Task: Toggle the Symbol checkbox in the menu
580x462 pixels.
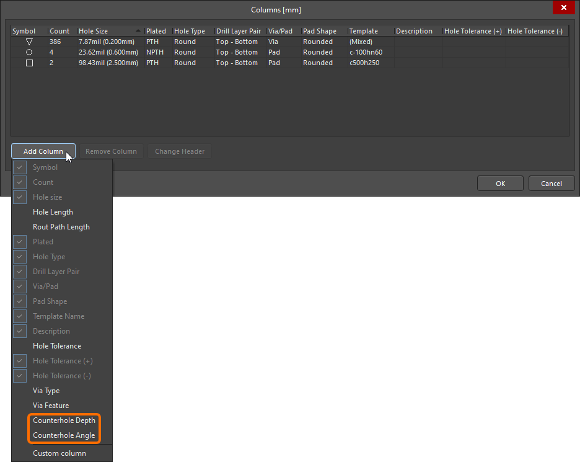Action: click(20, 167)
